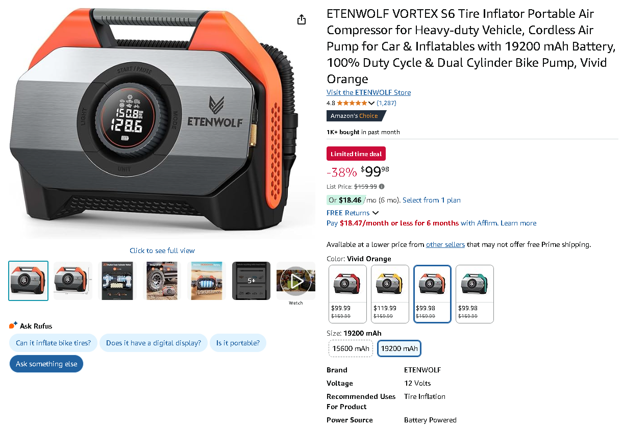This screenshot has width=623, height=427.
Task: Expand the rating breakdown chevron
Action: [371, 103]
